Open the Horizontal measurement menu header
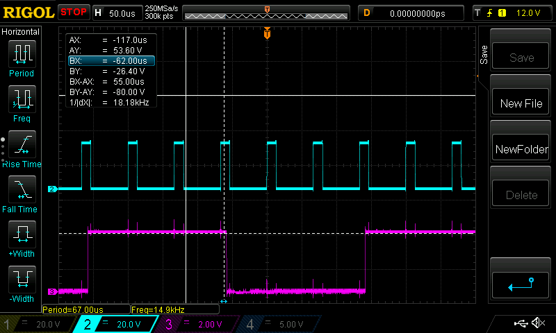 [21, 32]
